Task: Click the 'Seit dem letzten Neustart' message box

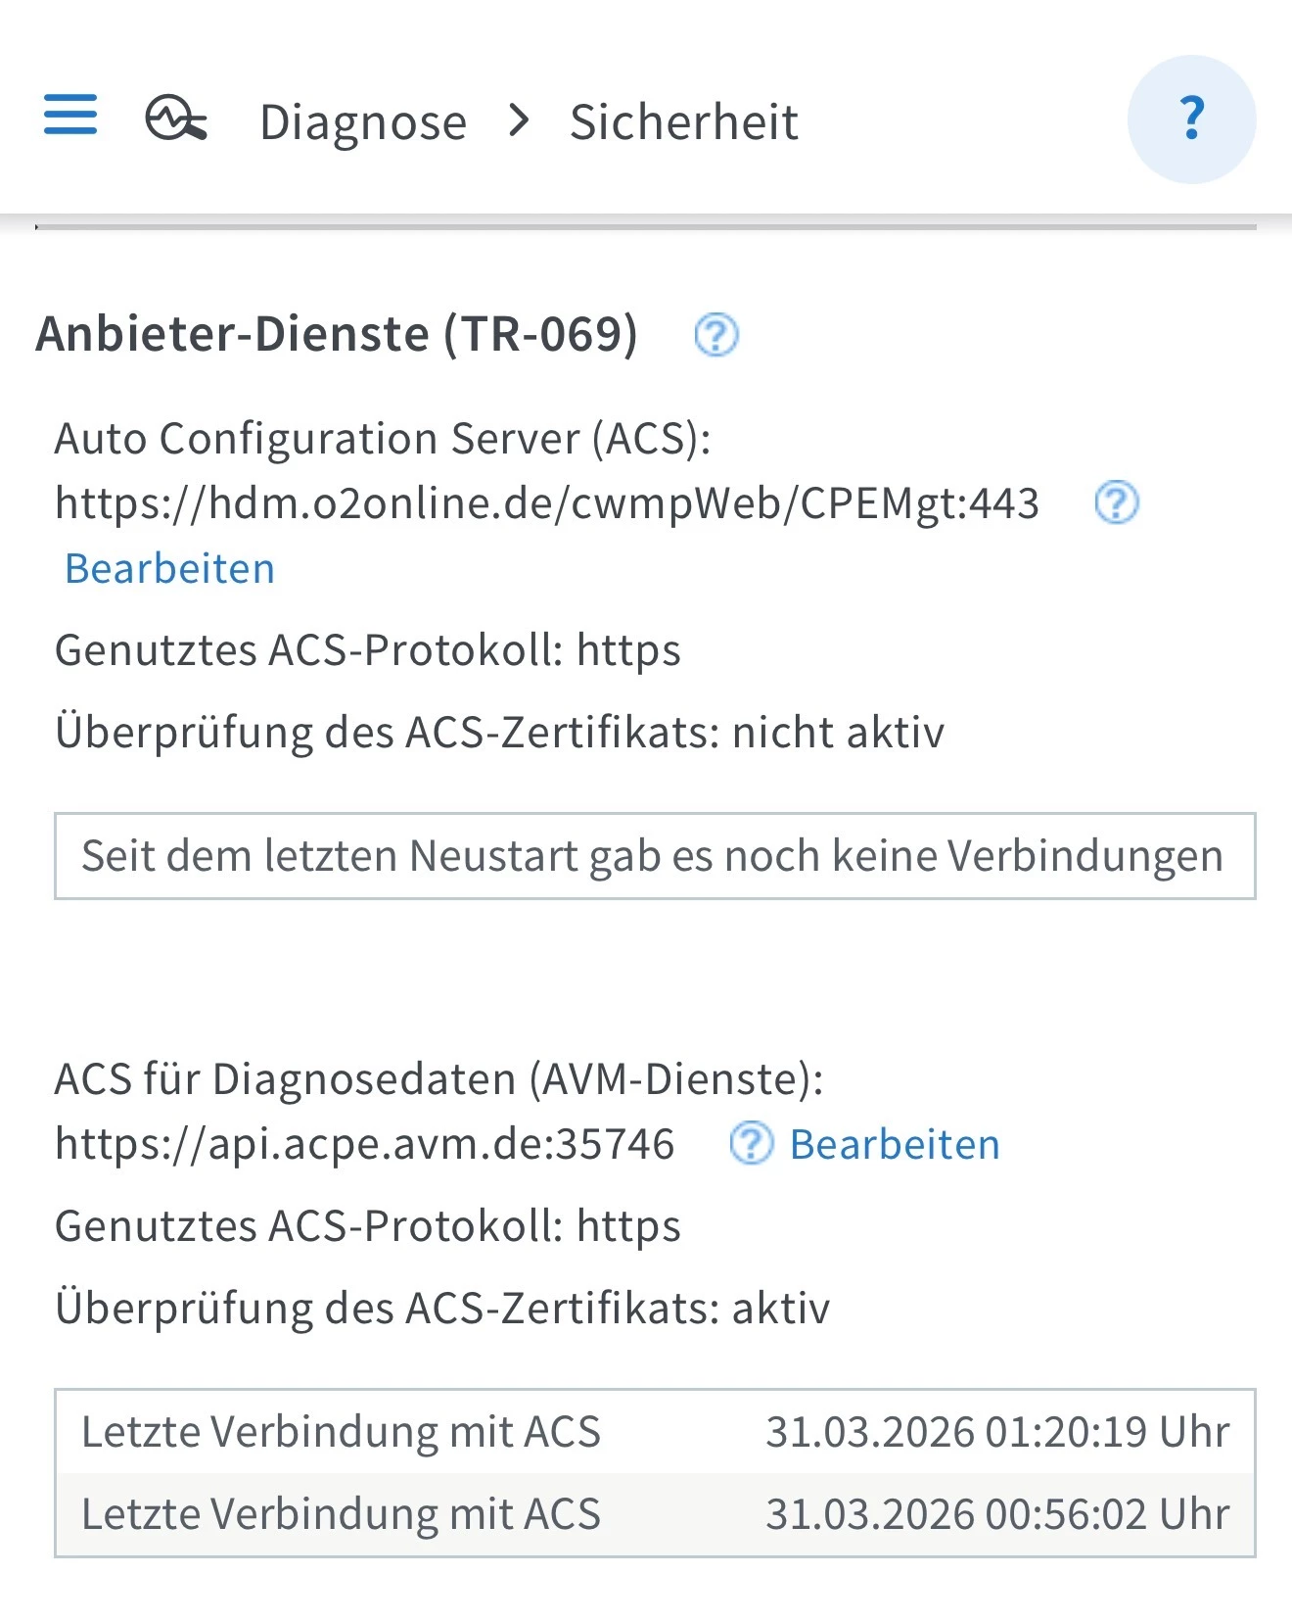Action: (x=654, y=856)
